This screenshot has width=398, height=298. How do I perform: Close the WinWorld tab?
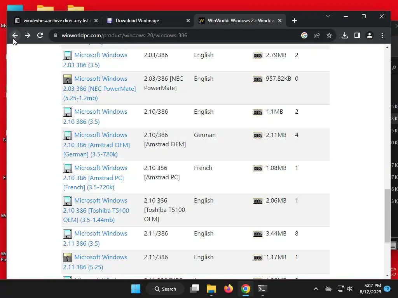click(280, 21)
